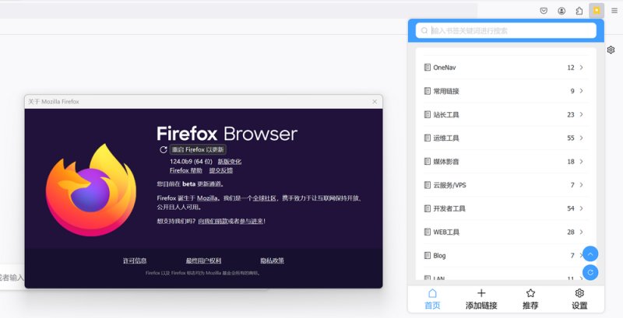Image resolution: width=623 pixels, height=318 pixels.
Task: Click the WEB工具 category icon
Action: (427, 232)
